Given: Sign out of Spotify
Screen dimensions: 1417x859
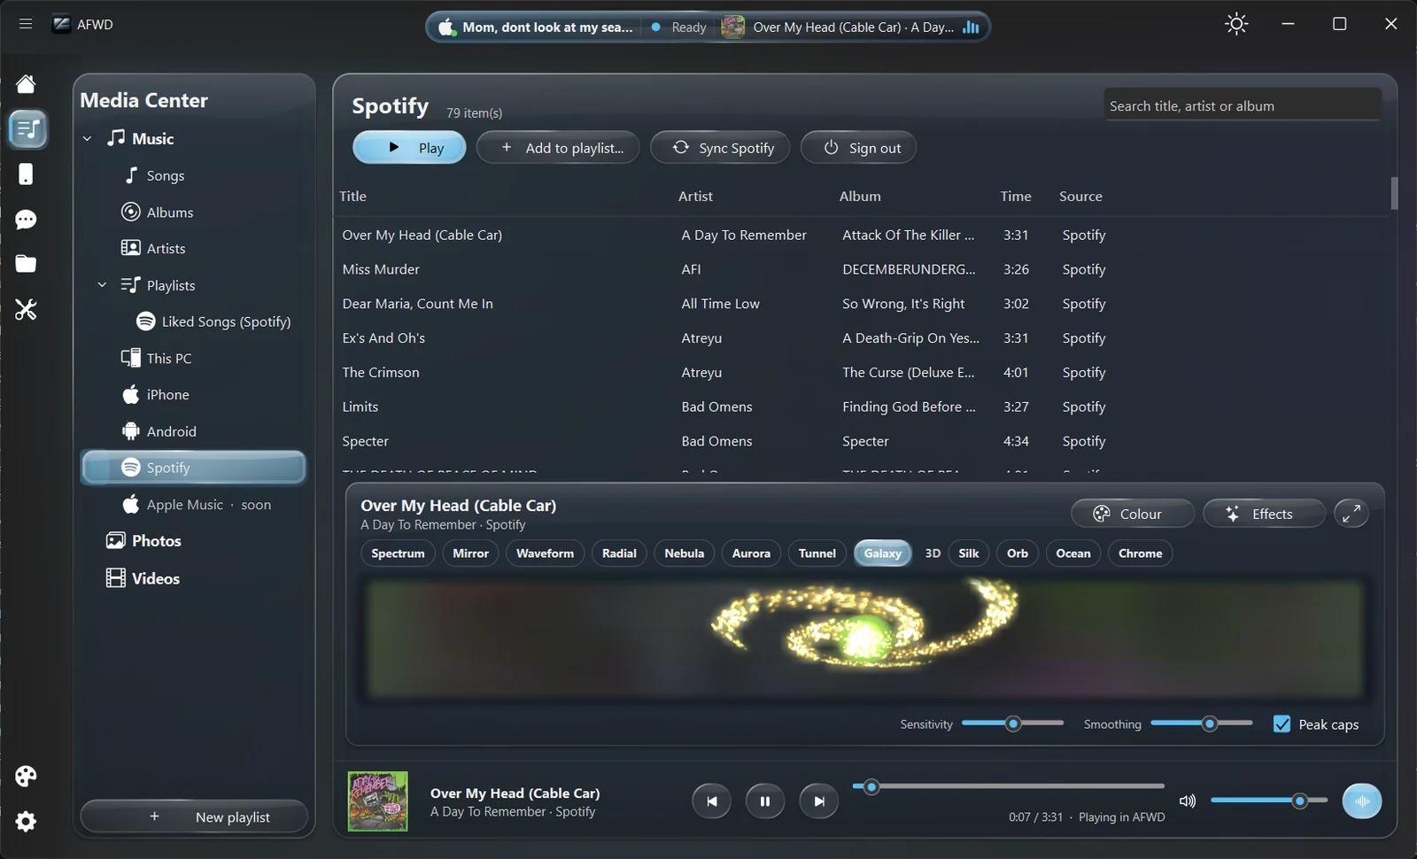Looking at the screenshot, I should point(858,148).
